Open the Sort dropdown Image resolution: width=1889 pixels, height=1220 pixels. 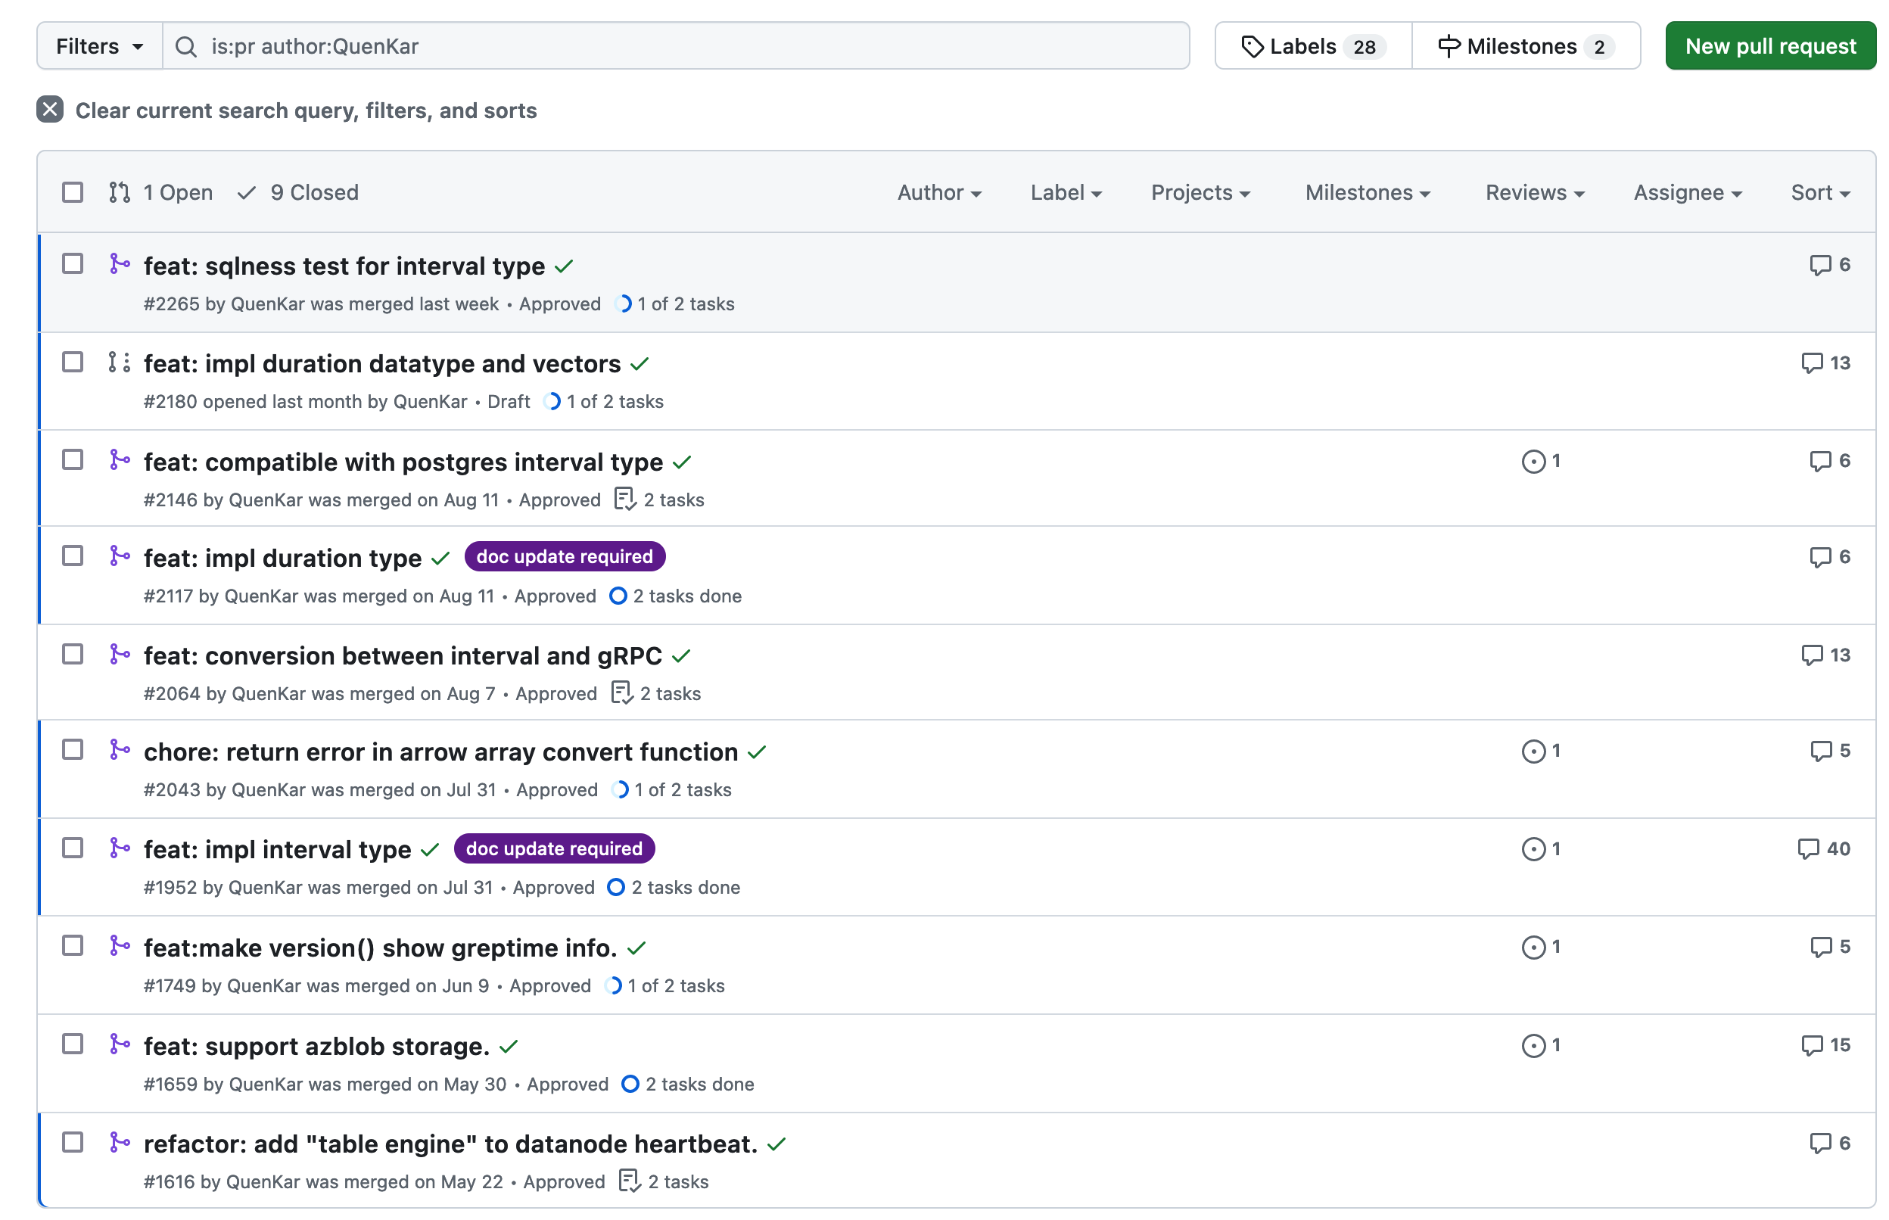pos(1819,191)
